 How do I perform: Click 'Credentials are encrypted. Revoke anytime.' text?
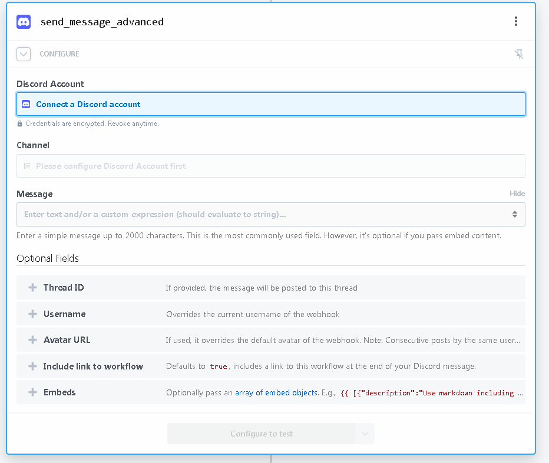tap(92, 124)
